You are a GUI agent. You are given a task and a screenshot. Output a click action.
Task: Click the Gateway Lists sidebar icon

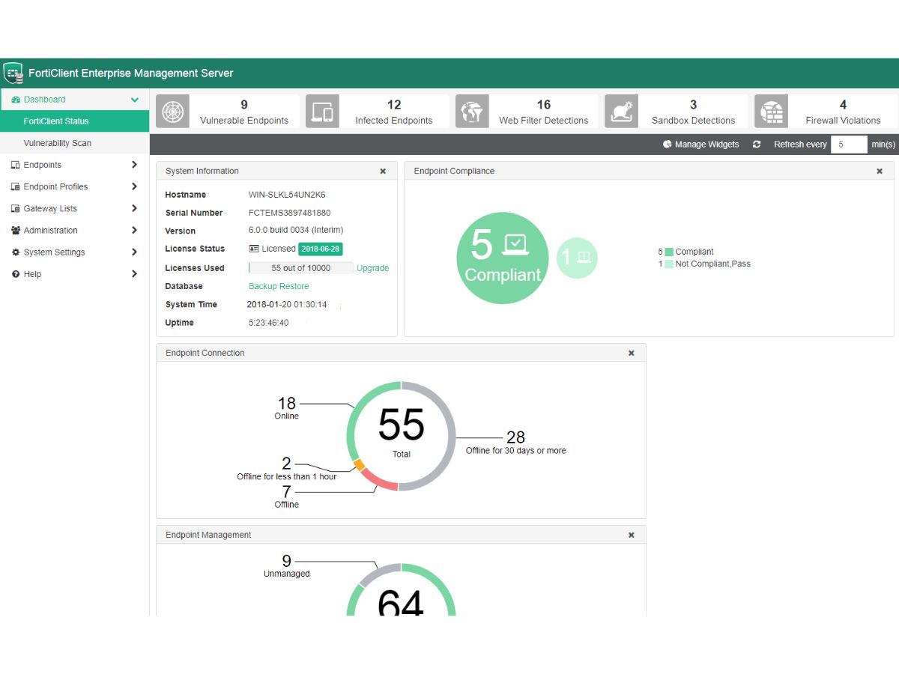click(16, 208)
